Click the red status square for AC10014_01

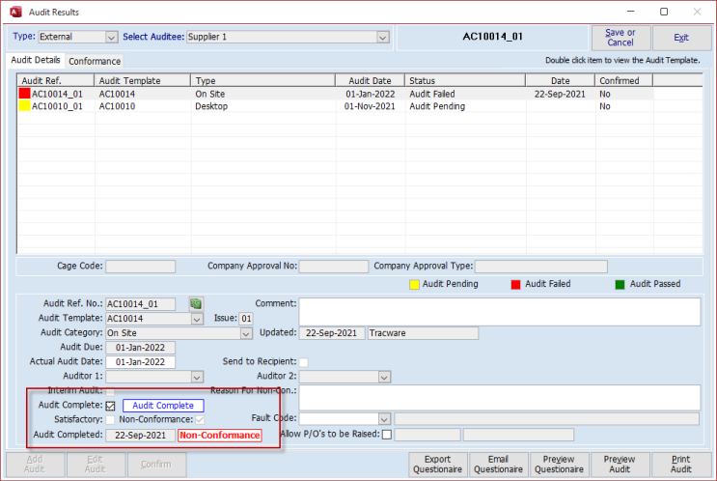coord(24,94)
